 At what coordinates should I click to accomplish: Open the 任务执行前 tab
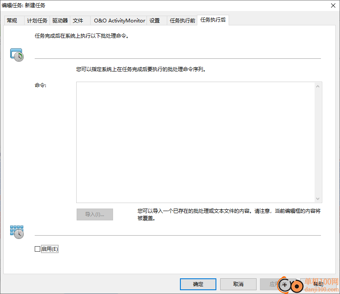pyautogui.click(x=182, y=21)
